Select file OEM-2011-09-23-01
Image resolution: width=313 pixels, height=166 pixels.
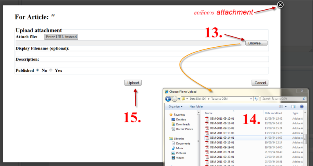pos(222,157)
